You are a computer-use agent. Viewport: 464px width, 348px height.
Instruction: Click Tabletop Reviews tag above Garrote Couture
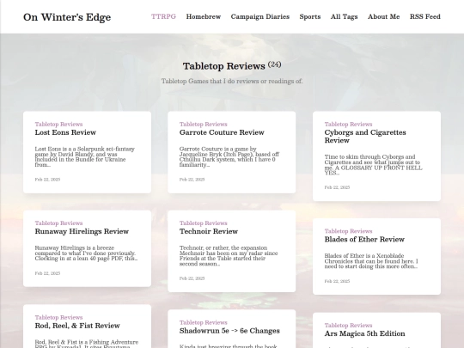point(204,124)
